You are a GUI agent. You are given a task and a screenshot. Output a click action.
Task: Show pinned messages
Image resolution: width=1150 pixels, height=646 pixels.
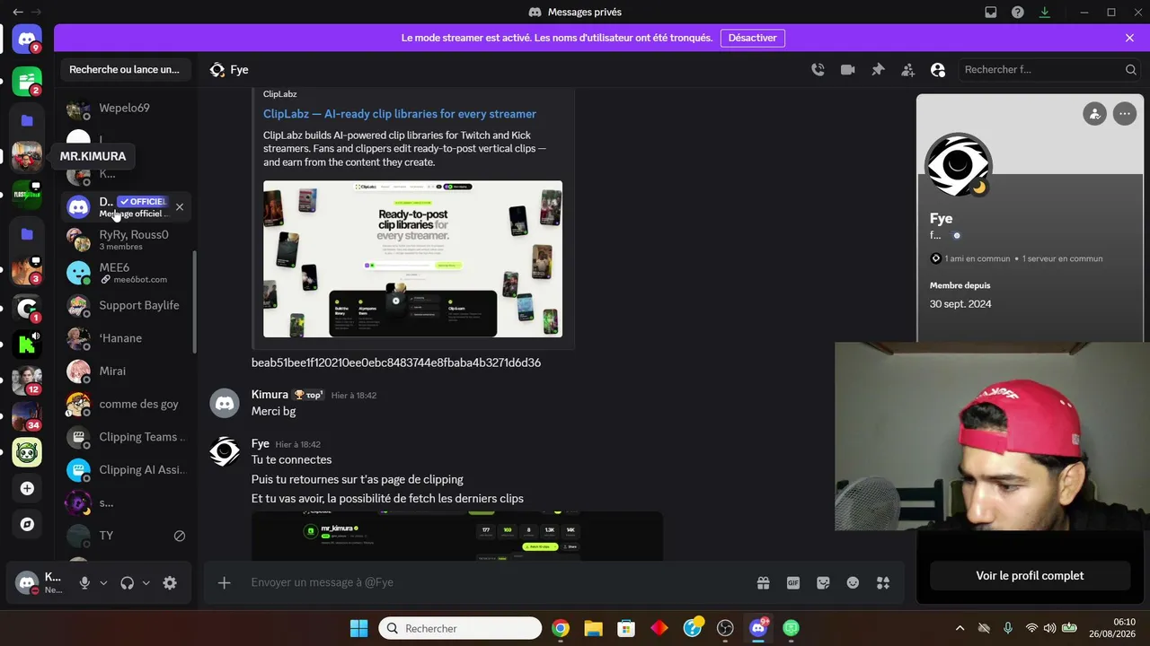878,70
